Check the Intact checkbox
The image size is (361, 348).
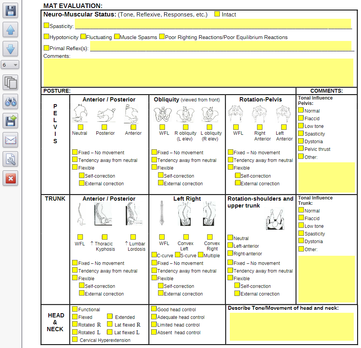(x=217, y=14)
